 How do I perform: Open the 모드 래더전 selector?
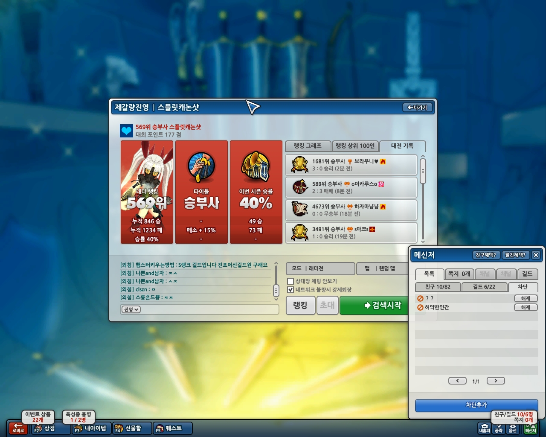pyautogui.click(x=320, y=268)
